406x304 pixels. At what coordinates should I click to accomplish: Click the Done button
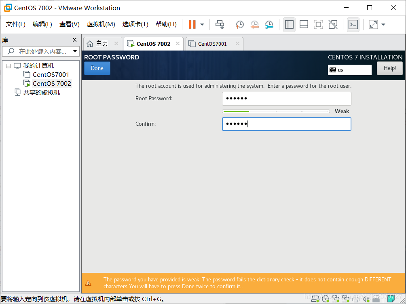[x=97, y=68]
